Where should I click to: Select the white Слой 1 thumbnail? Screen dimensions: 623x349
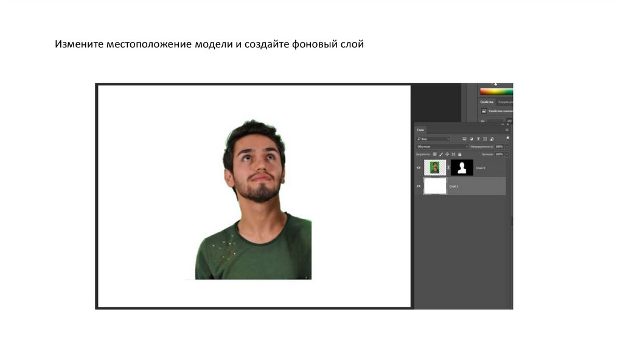click(435, 186)
